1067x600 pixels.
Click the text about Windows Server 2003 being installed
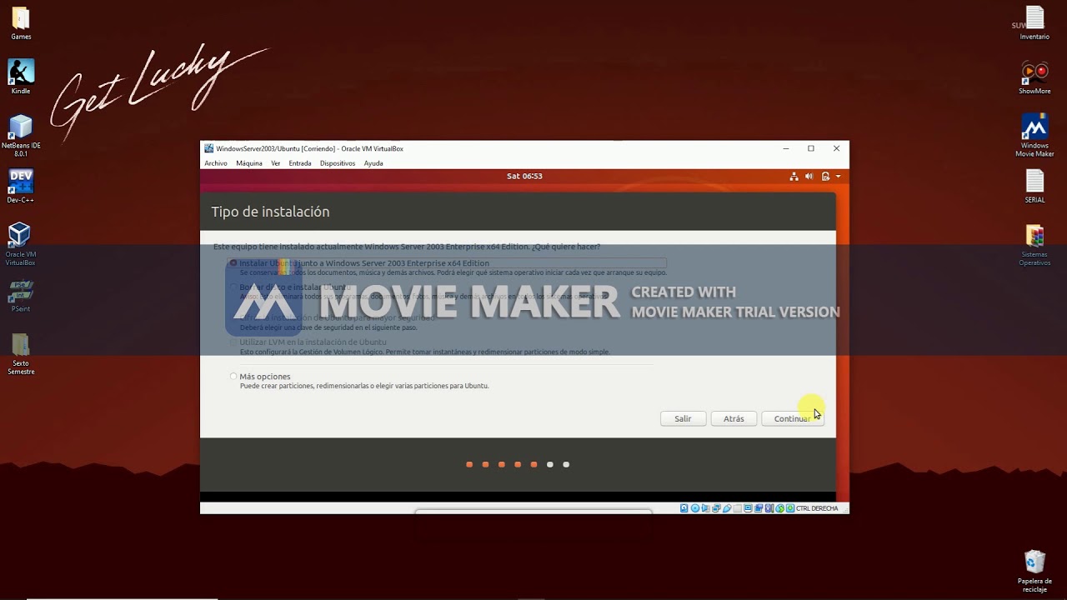click(407, 247)
